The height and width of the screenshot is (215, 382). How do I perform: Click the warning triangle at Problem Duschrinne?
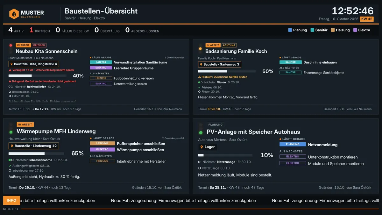pyautogui.click(x=199, y=77)
